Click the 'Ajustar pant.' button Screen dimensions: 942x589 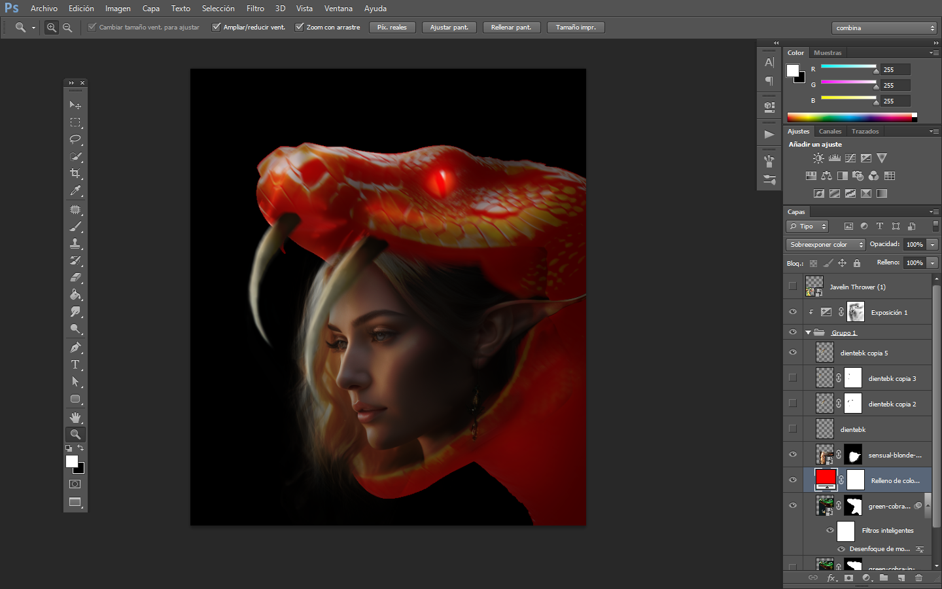pyautogui.click(x=449, y=27)
